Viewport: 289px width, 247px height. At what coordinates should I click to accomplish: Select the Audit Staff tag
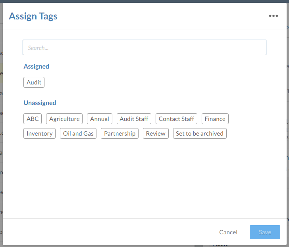pyautogui.click(x=134, y=119)
